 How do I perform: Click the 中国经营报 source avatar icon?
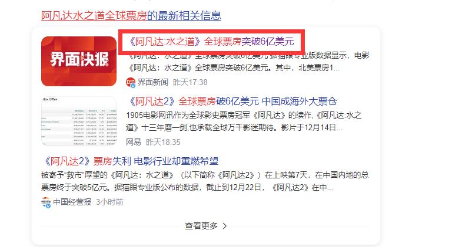(x=46, y=202)
